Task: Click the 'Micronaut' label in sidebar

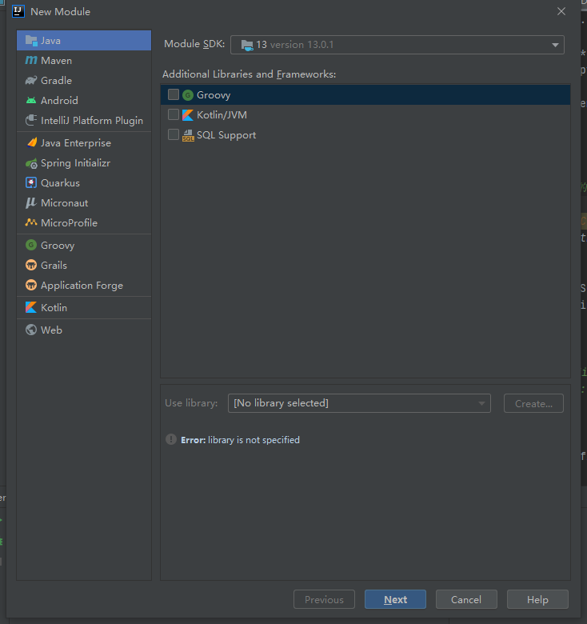Action: click(x=65, y=203)
